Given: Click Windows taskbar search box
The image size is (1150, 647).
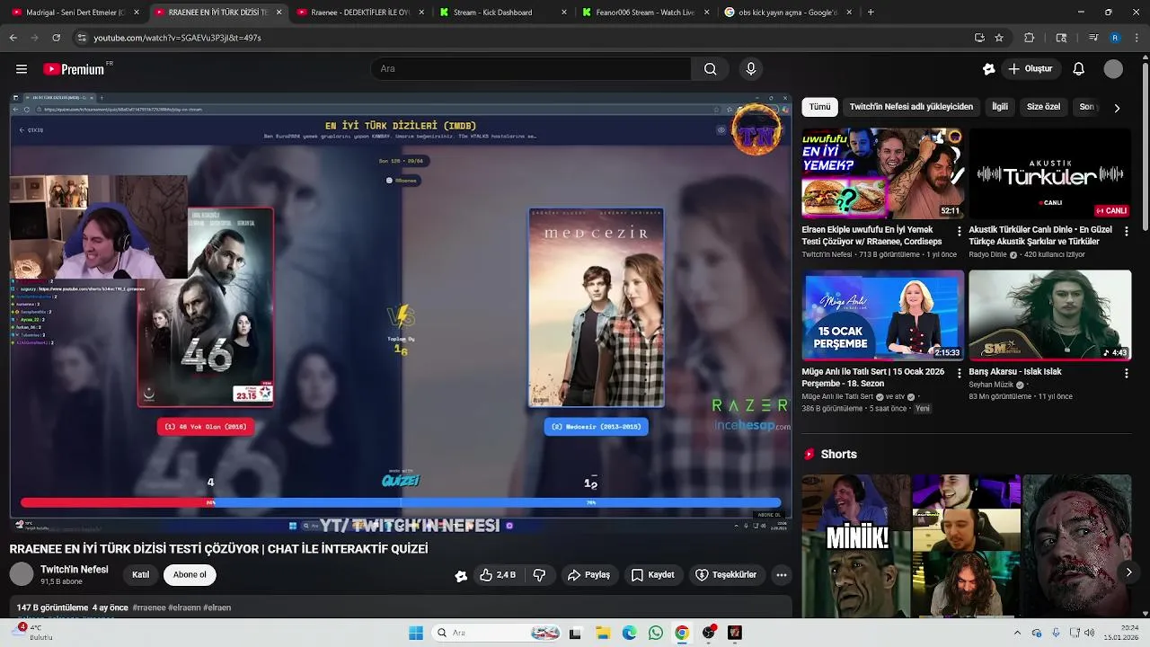Looking at the screenshot, I should [497, 633].
